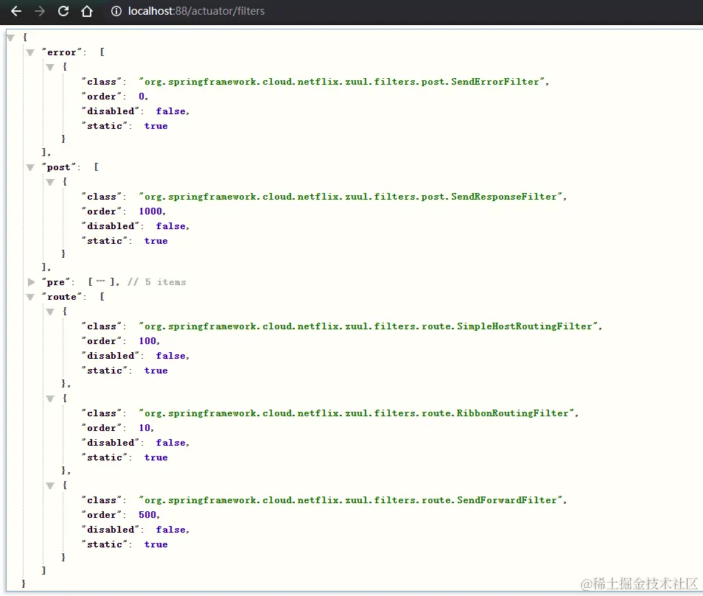
Task: Click static true under SendResponseFilter
Action: (156, 241)
